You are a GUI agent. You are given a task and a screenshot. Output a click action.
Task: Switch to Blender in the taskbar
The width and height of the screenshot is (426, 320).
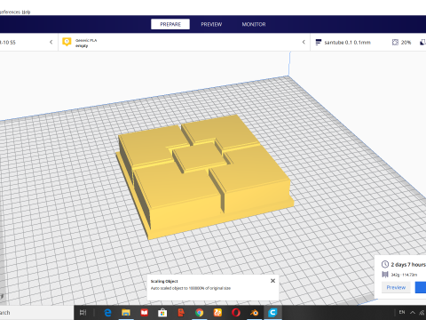coord(254,312)
